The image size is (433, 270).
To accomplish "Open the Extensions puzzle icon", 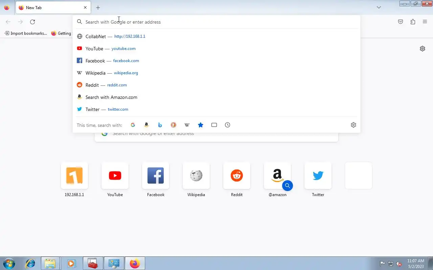I will click(x=413, y=22).
